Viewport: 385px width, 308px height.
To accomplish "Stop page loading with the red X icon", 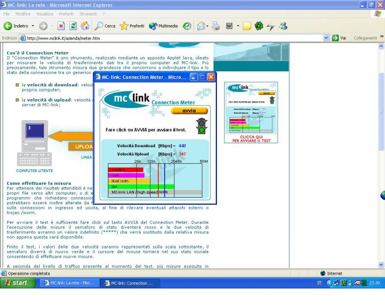I will pos(61,26).
